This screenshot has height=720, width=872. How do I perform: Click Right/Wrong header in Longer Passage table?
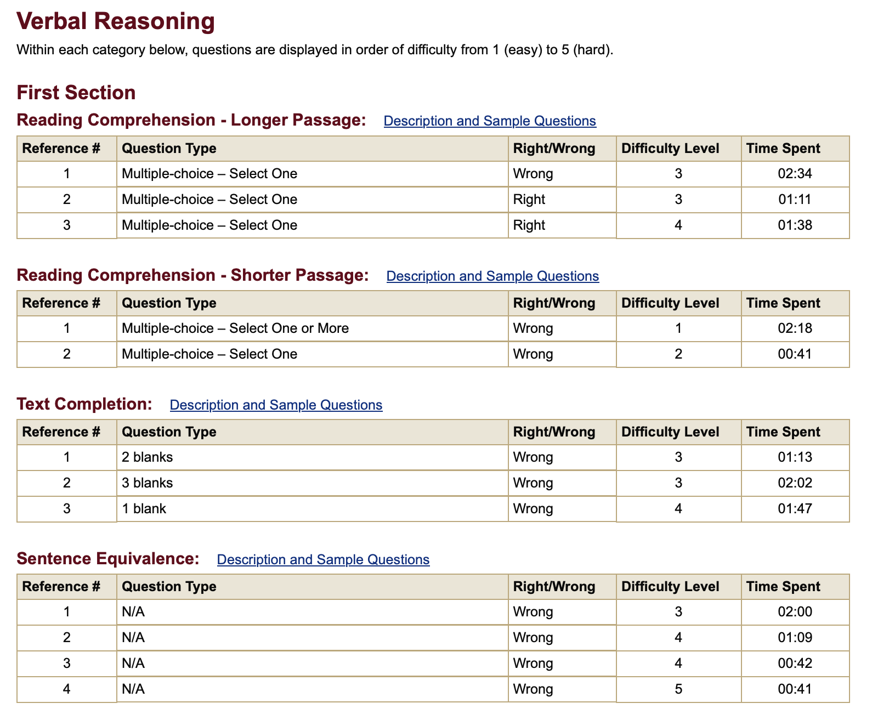pyautogui.click(x=554, y=149)
